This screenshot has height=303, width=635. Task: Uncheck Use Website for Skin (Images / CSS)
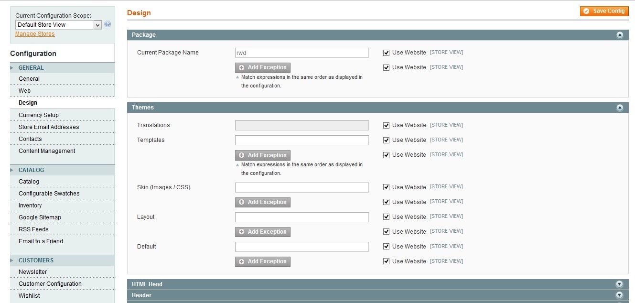tap(386, 187)
